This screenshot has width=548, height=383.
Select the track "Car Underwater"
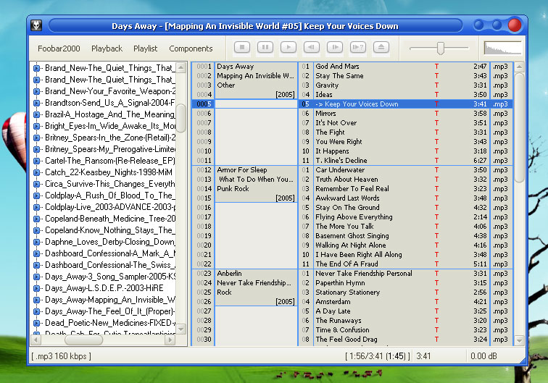point(340,170)
